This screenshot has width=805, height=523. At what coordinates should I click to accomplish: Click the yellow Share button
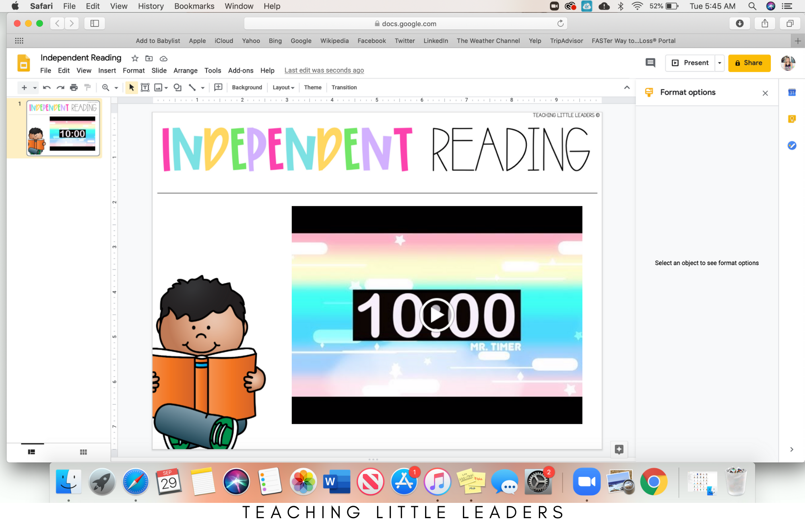749,63
